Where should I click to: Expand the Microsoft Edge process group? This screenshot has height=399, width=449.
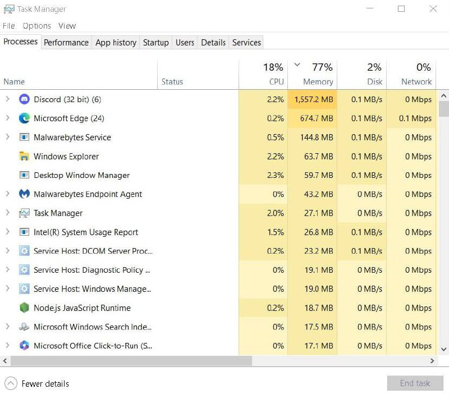click(7, 118)
